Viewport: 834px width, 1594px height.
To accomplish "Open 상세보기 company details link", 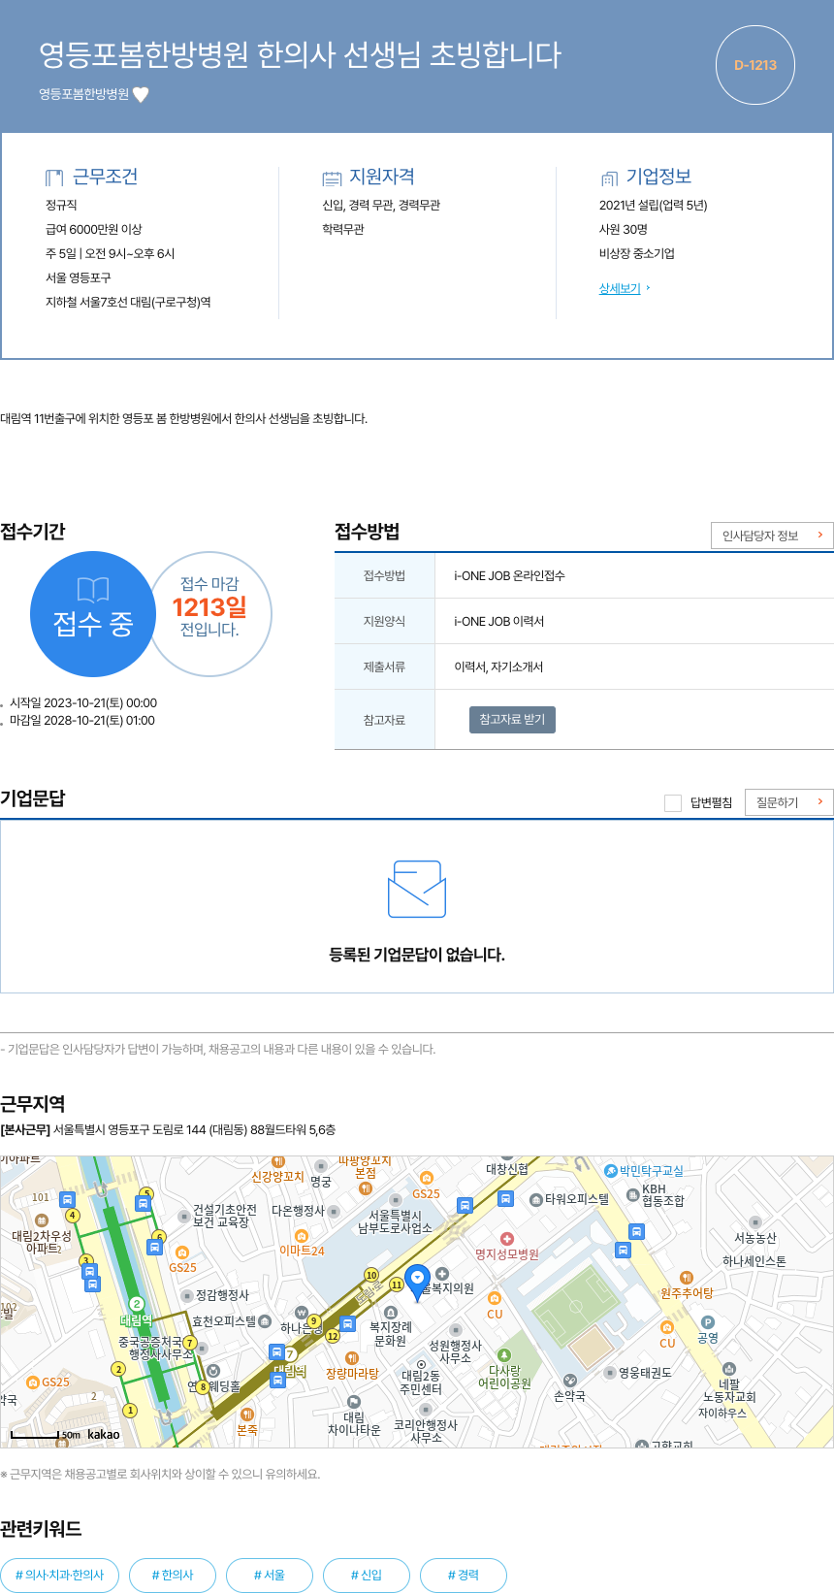I will pyautogui.click(x=620, y=288).
